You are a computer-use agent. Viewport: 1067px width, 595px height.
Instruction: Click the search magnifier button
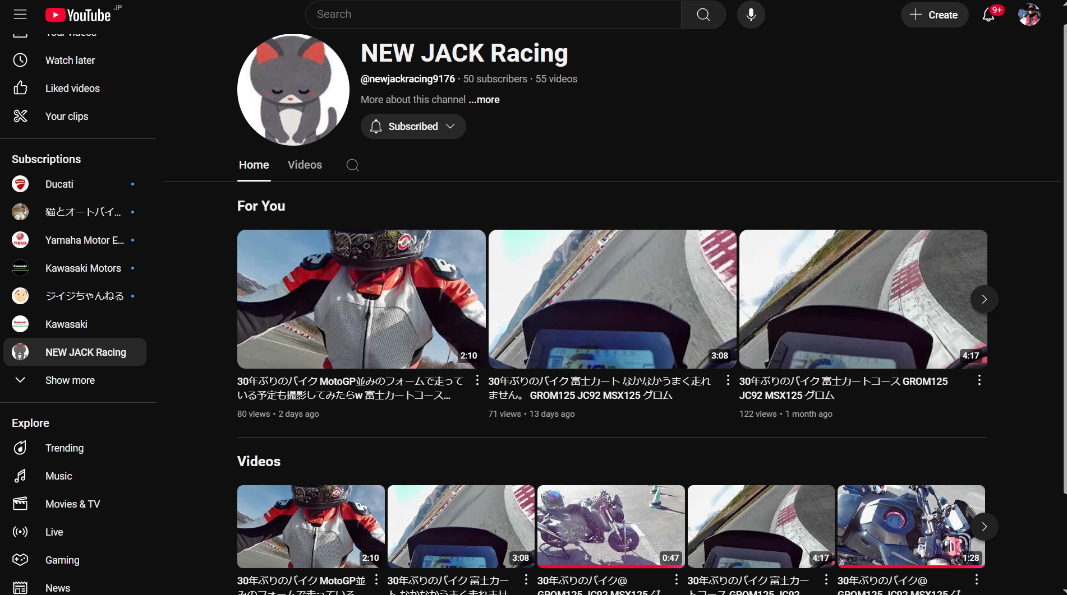pos(703,15)
